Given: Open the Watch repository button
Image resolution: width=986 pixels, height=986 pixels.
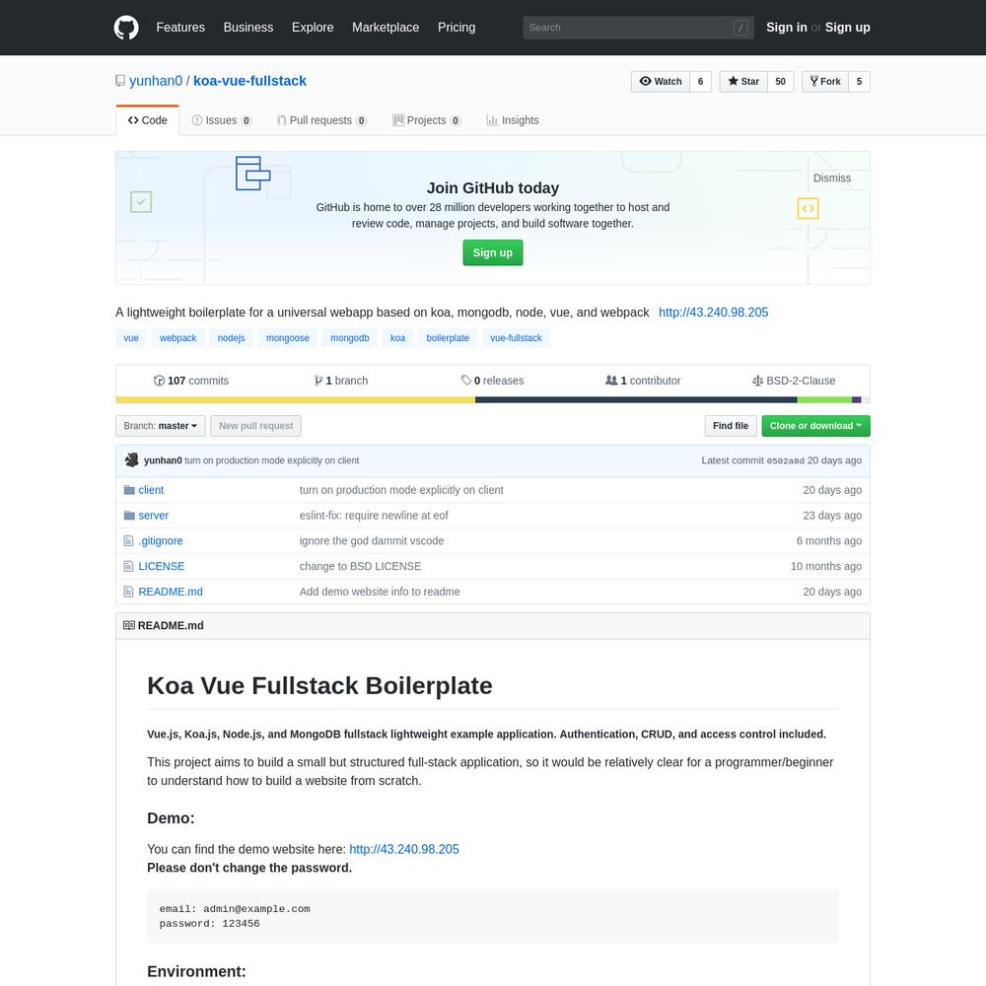Looking at the screenshot, I should pyautogui.click(x=661, y=82).
